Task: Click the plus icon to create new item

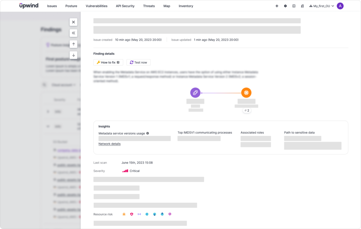Action: (277, 6)
